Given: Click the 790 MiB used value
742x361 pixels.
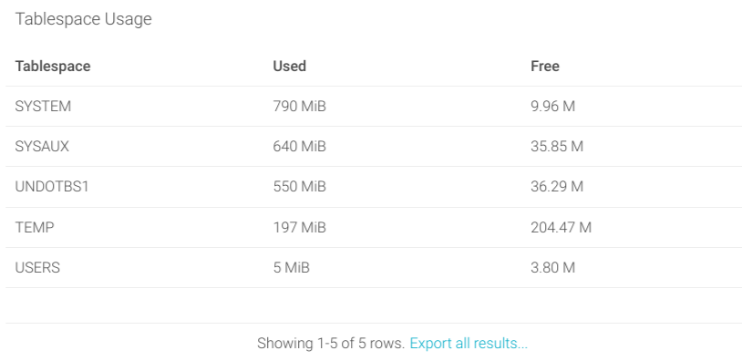Looking at the screenshot, I should point(300,107).
